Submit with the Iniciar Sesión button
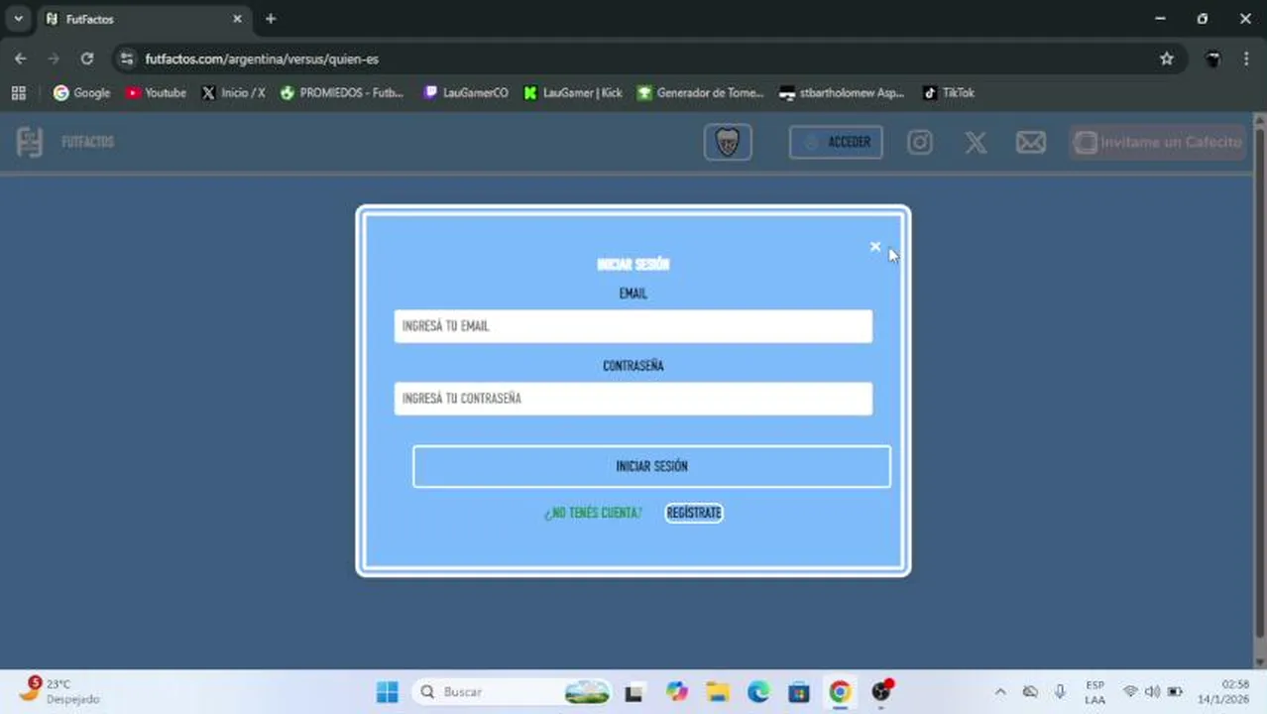The image size is (1267, 714). [x=651, y=466]
